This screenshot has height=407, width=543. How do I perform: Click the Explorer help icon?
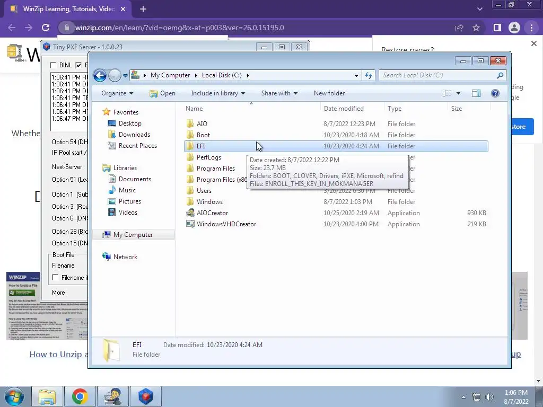[495, 93]
